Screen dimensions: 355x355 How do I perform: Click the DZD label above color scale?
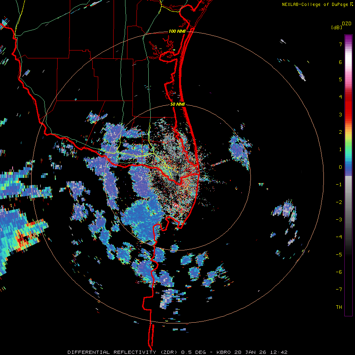coord(347,24)
